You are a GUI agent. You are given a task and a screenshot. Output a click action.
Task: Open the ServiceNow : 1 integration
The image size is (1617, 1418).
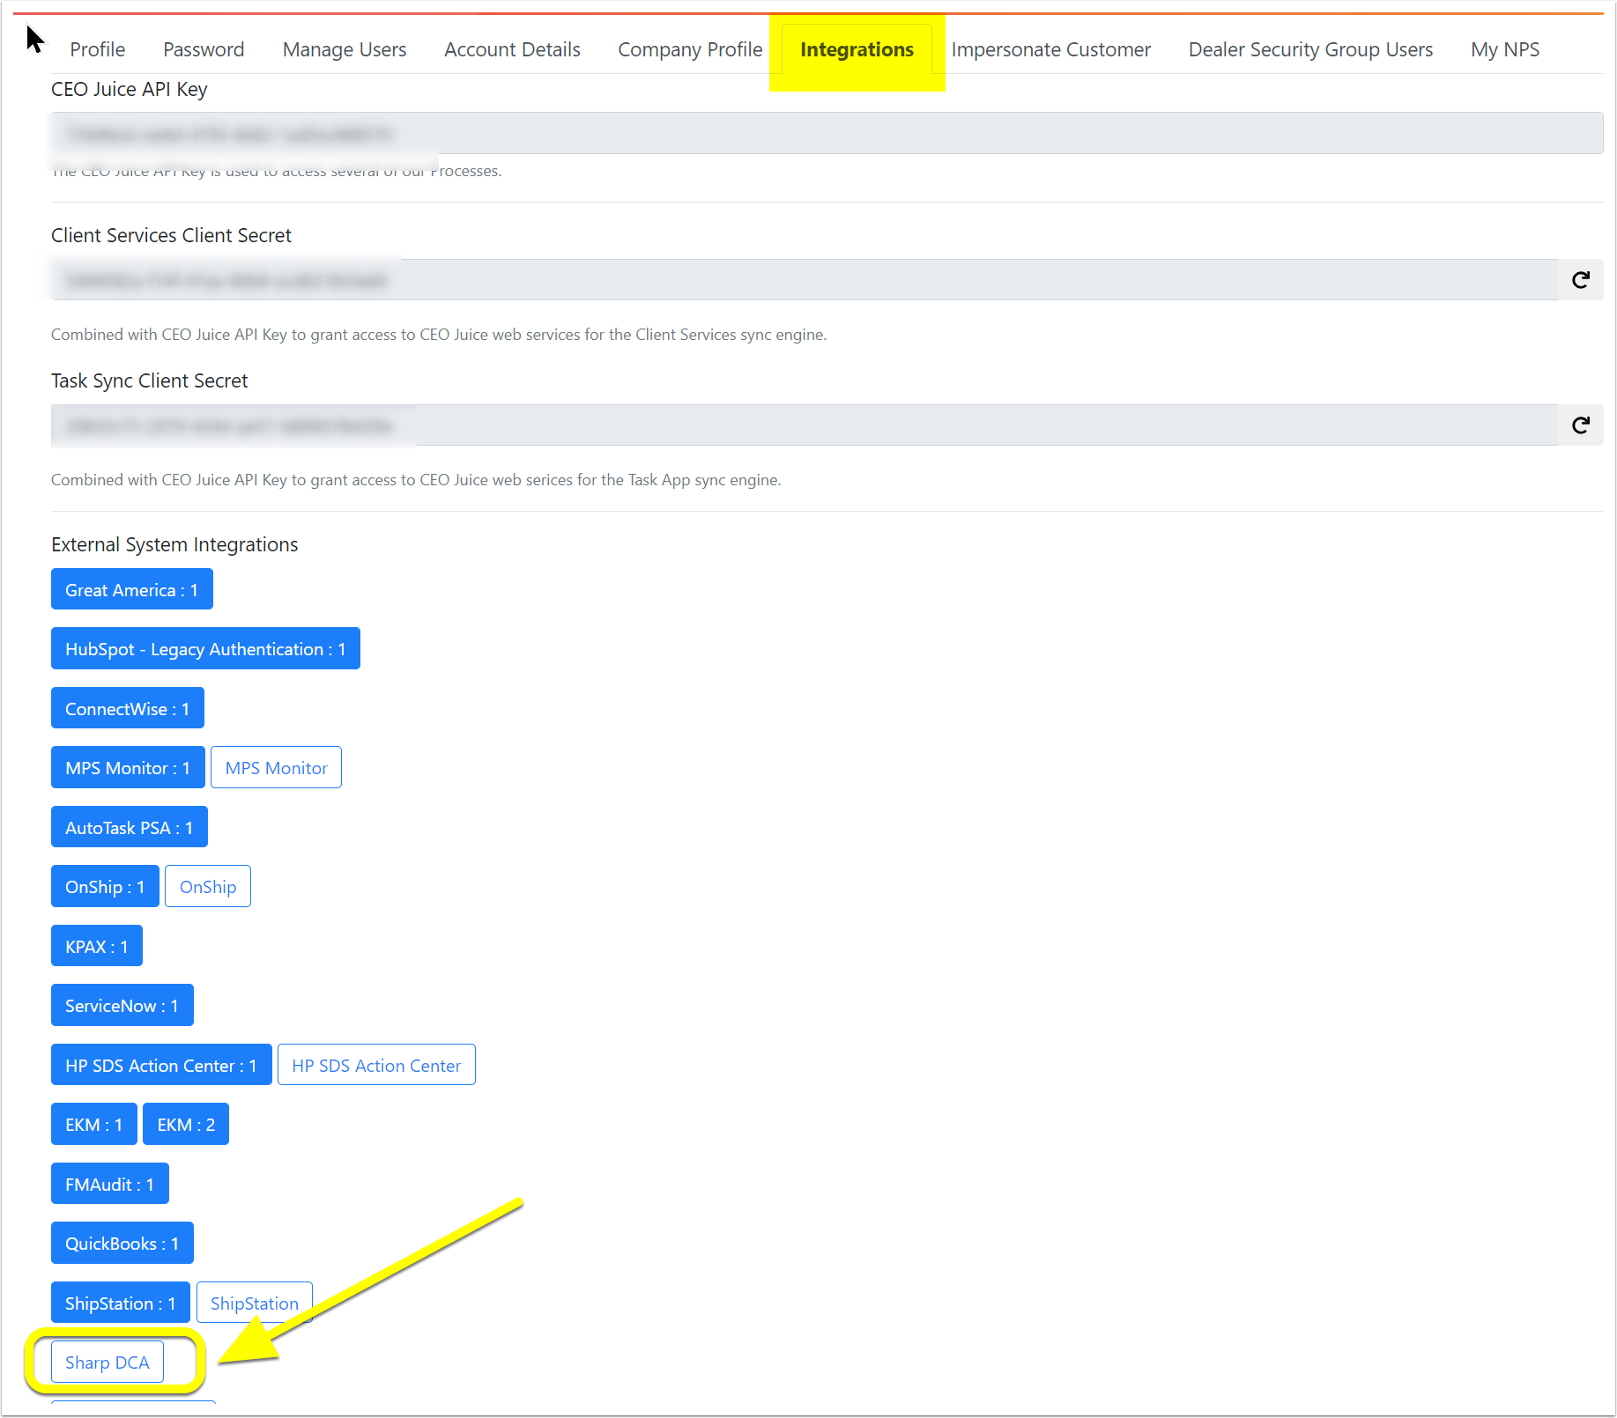click(x=122, y=1005)
